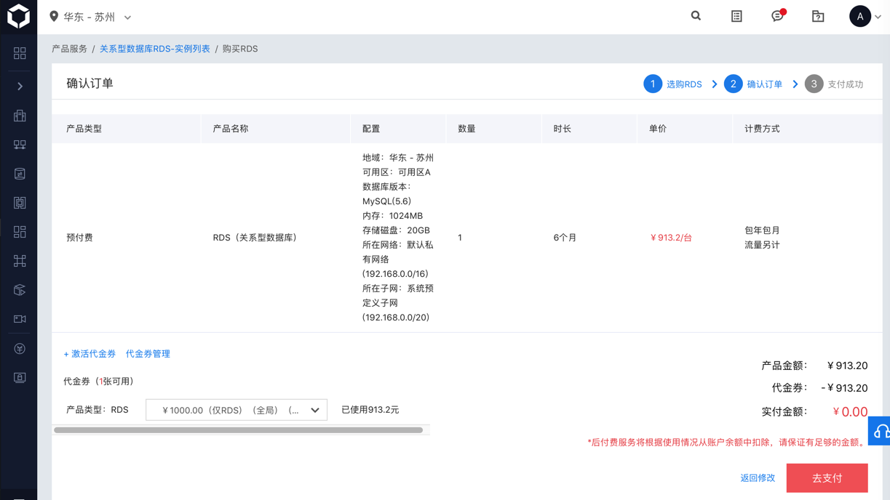Click the 产品服务 breadcrumb
The width and height of the screenshot is (890, 500).
point(69,49)
